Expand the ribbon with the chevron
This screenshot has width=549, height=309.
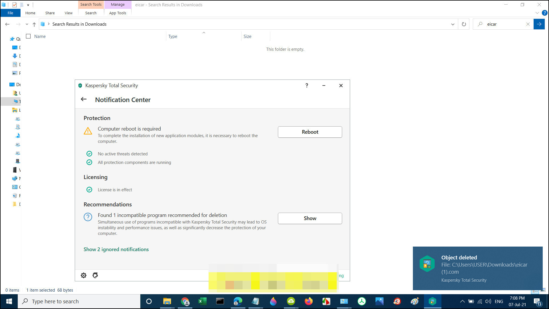(537, 13)
